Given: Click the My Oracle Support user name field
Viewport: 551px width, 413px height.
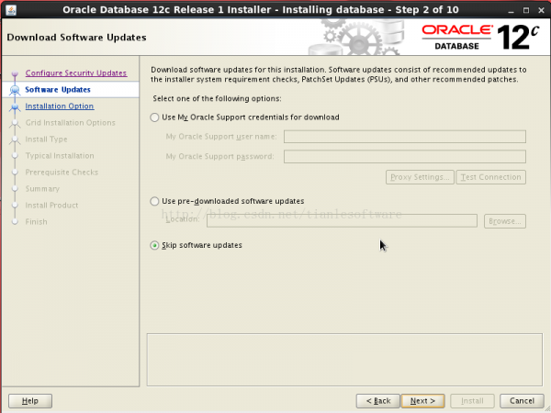Looking at the screenshot, I should [x=405, y=137].
